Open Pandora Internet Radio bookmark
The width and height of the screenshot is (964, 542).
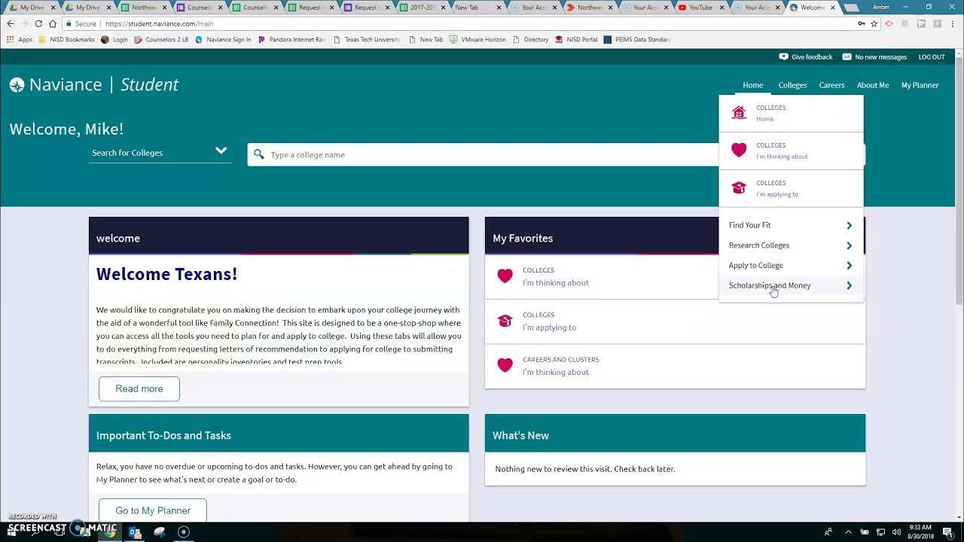[291, 39]
